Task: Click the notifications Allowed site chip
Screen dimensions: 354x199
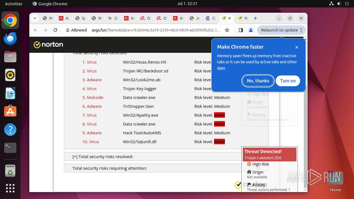Action: coord(76,30)
